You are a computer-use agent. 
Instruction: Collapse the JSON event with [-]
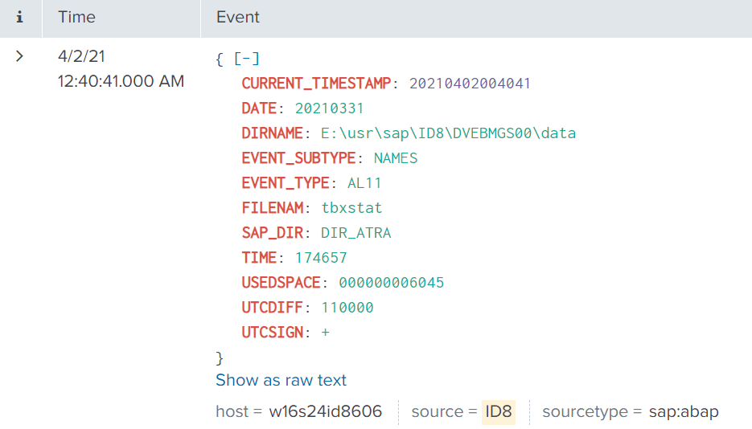point(247,59)
